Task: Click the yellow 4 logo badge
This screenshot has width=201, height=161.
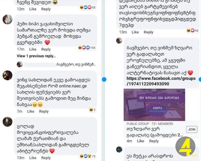Action: 185,147
